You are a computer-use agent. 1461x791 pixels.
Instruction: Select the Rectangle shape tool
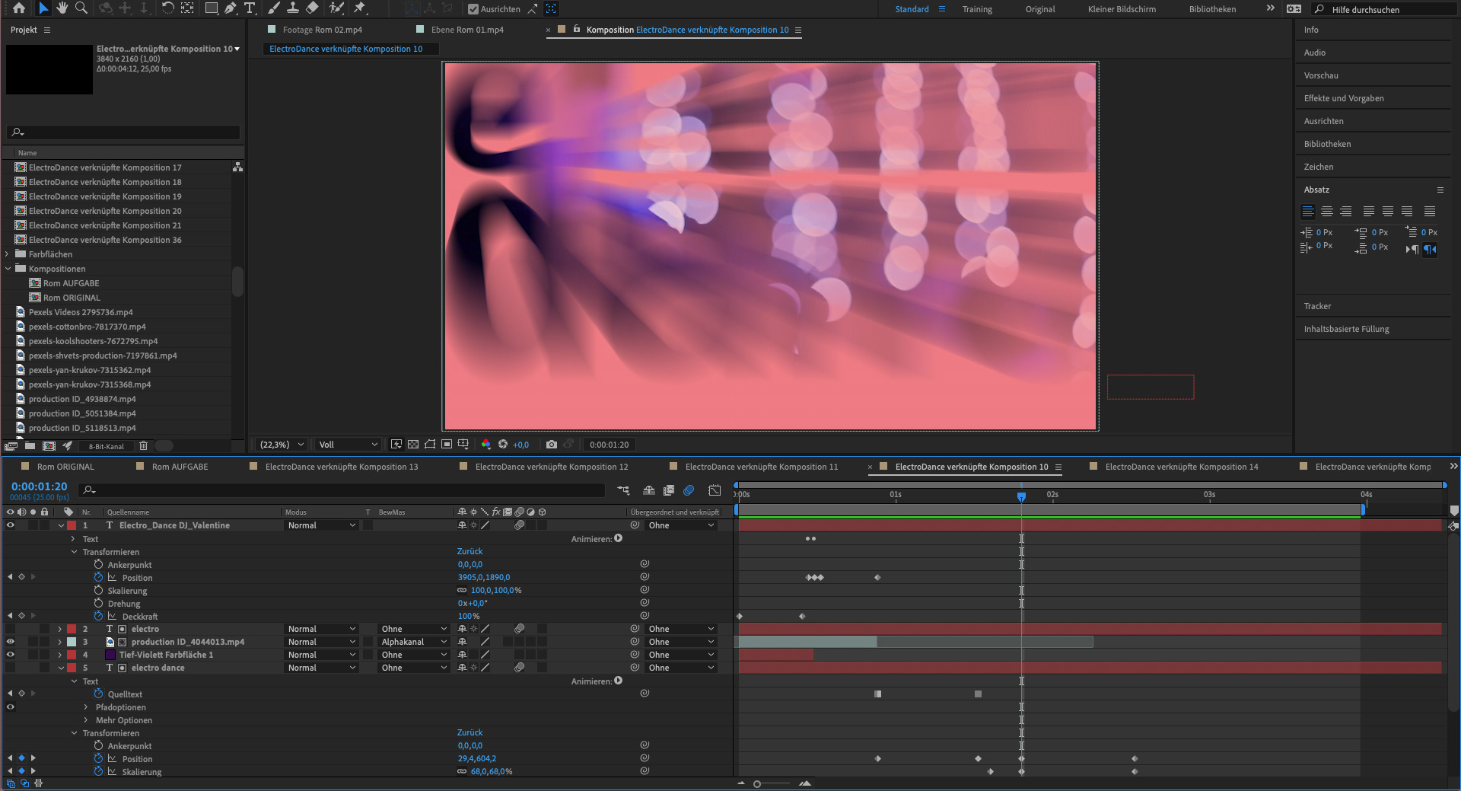coord(212,8)
